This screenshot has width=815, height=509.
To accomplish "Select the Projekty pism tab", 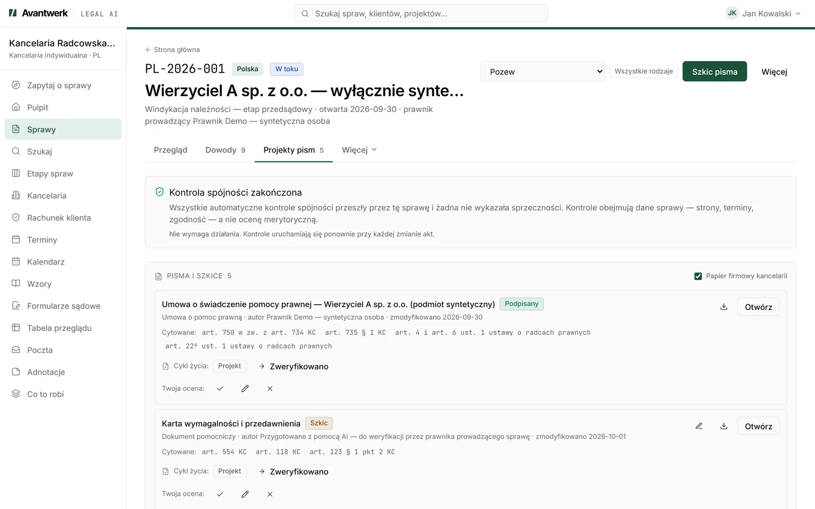I will (293, 150).
